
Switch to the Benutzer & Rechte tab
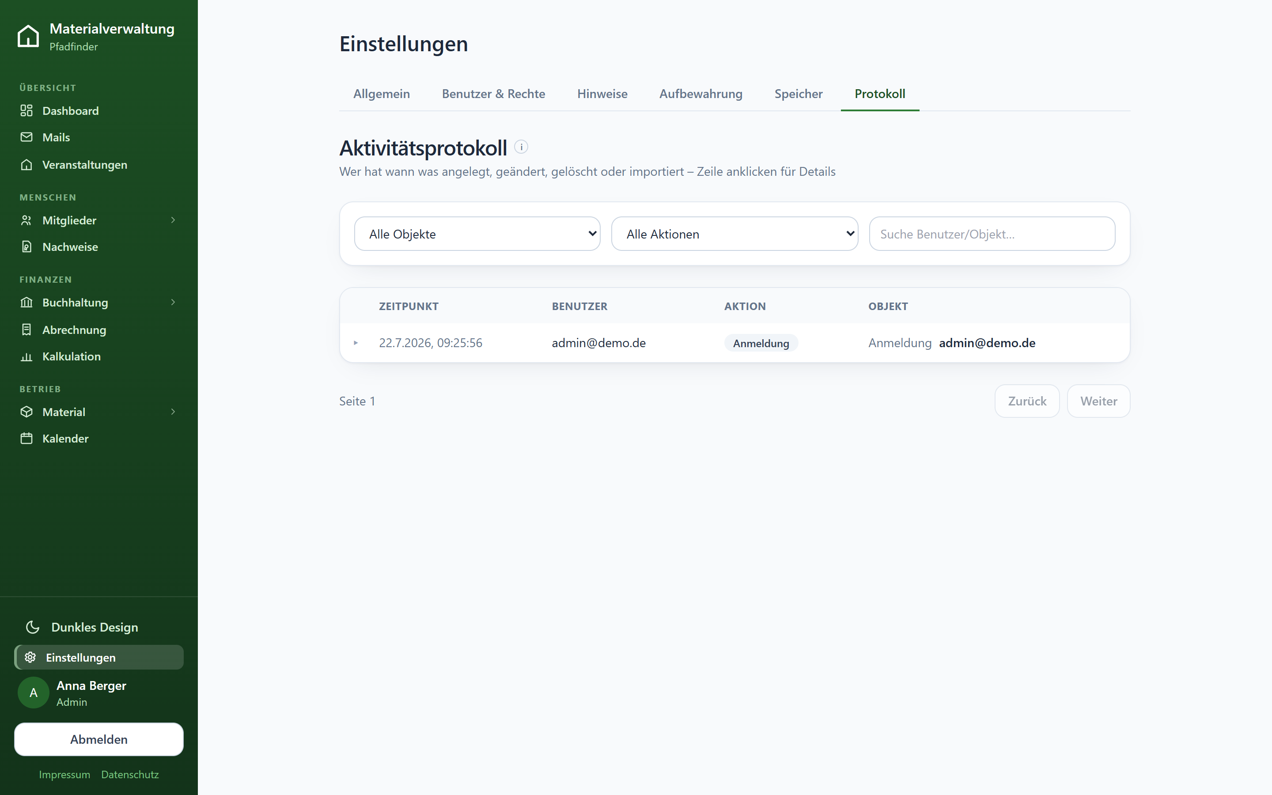click(x=493, y=94)
